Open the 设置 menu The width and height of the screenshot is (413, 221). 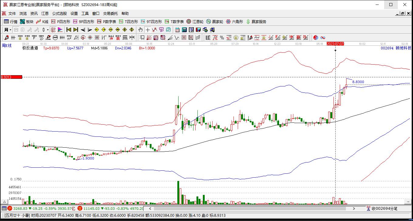click(74, 14)
